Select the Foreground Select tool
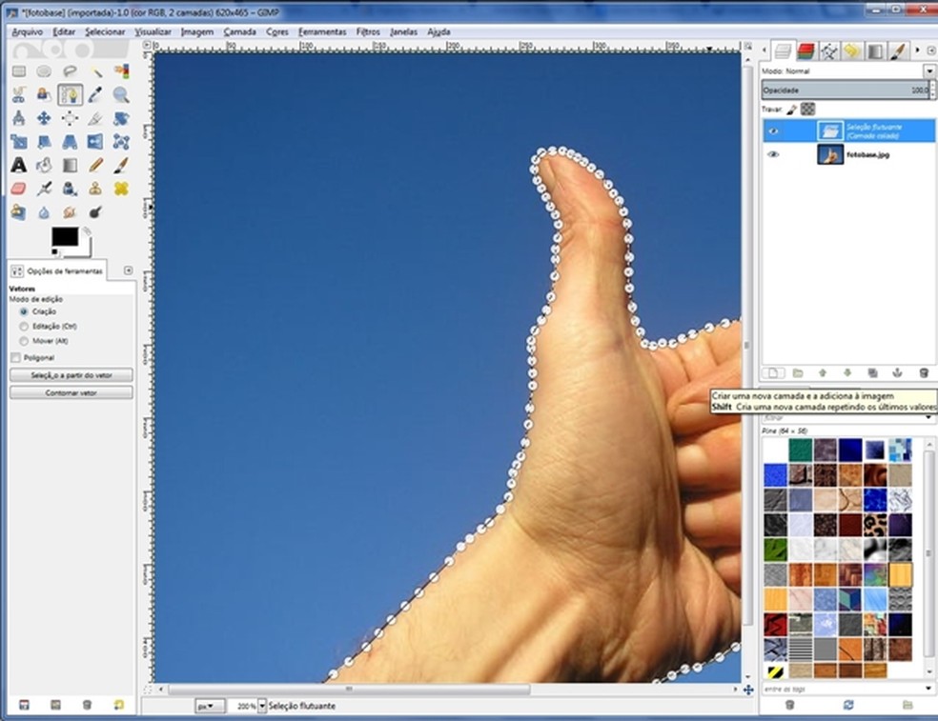The height and width of the screenshot is (721, 938). [x=44, y=95]
